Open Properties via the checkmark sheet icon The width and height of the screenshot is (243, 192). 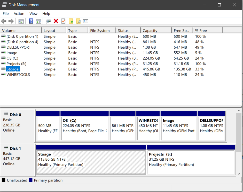[x=63, y=21]
